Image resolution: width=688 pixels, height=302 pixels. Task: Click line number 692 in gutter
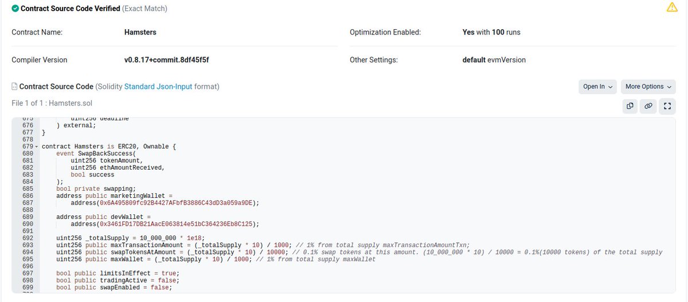pos(28,238)
